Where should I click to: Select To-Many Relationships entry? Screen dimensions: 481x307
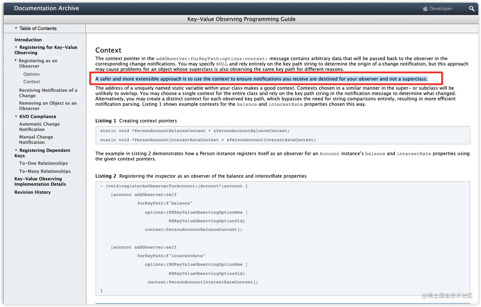[x=45, y=171]
